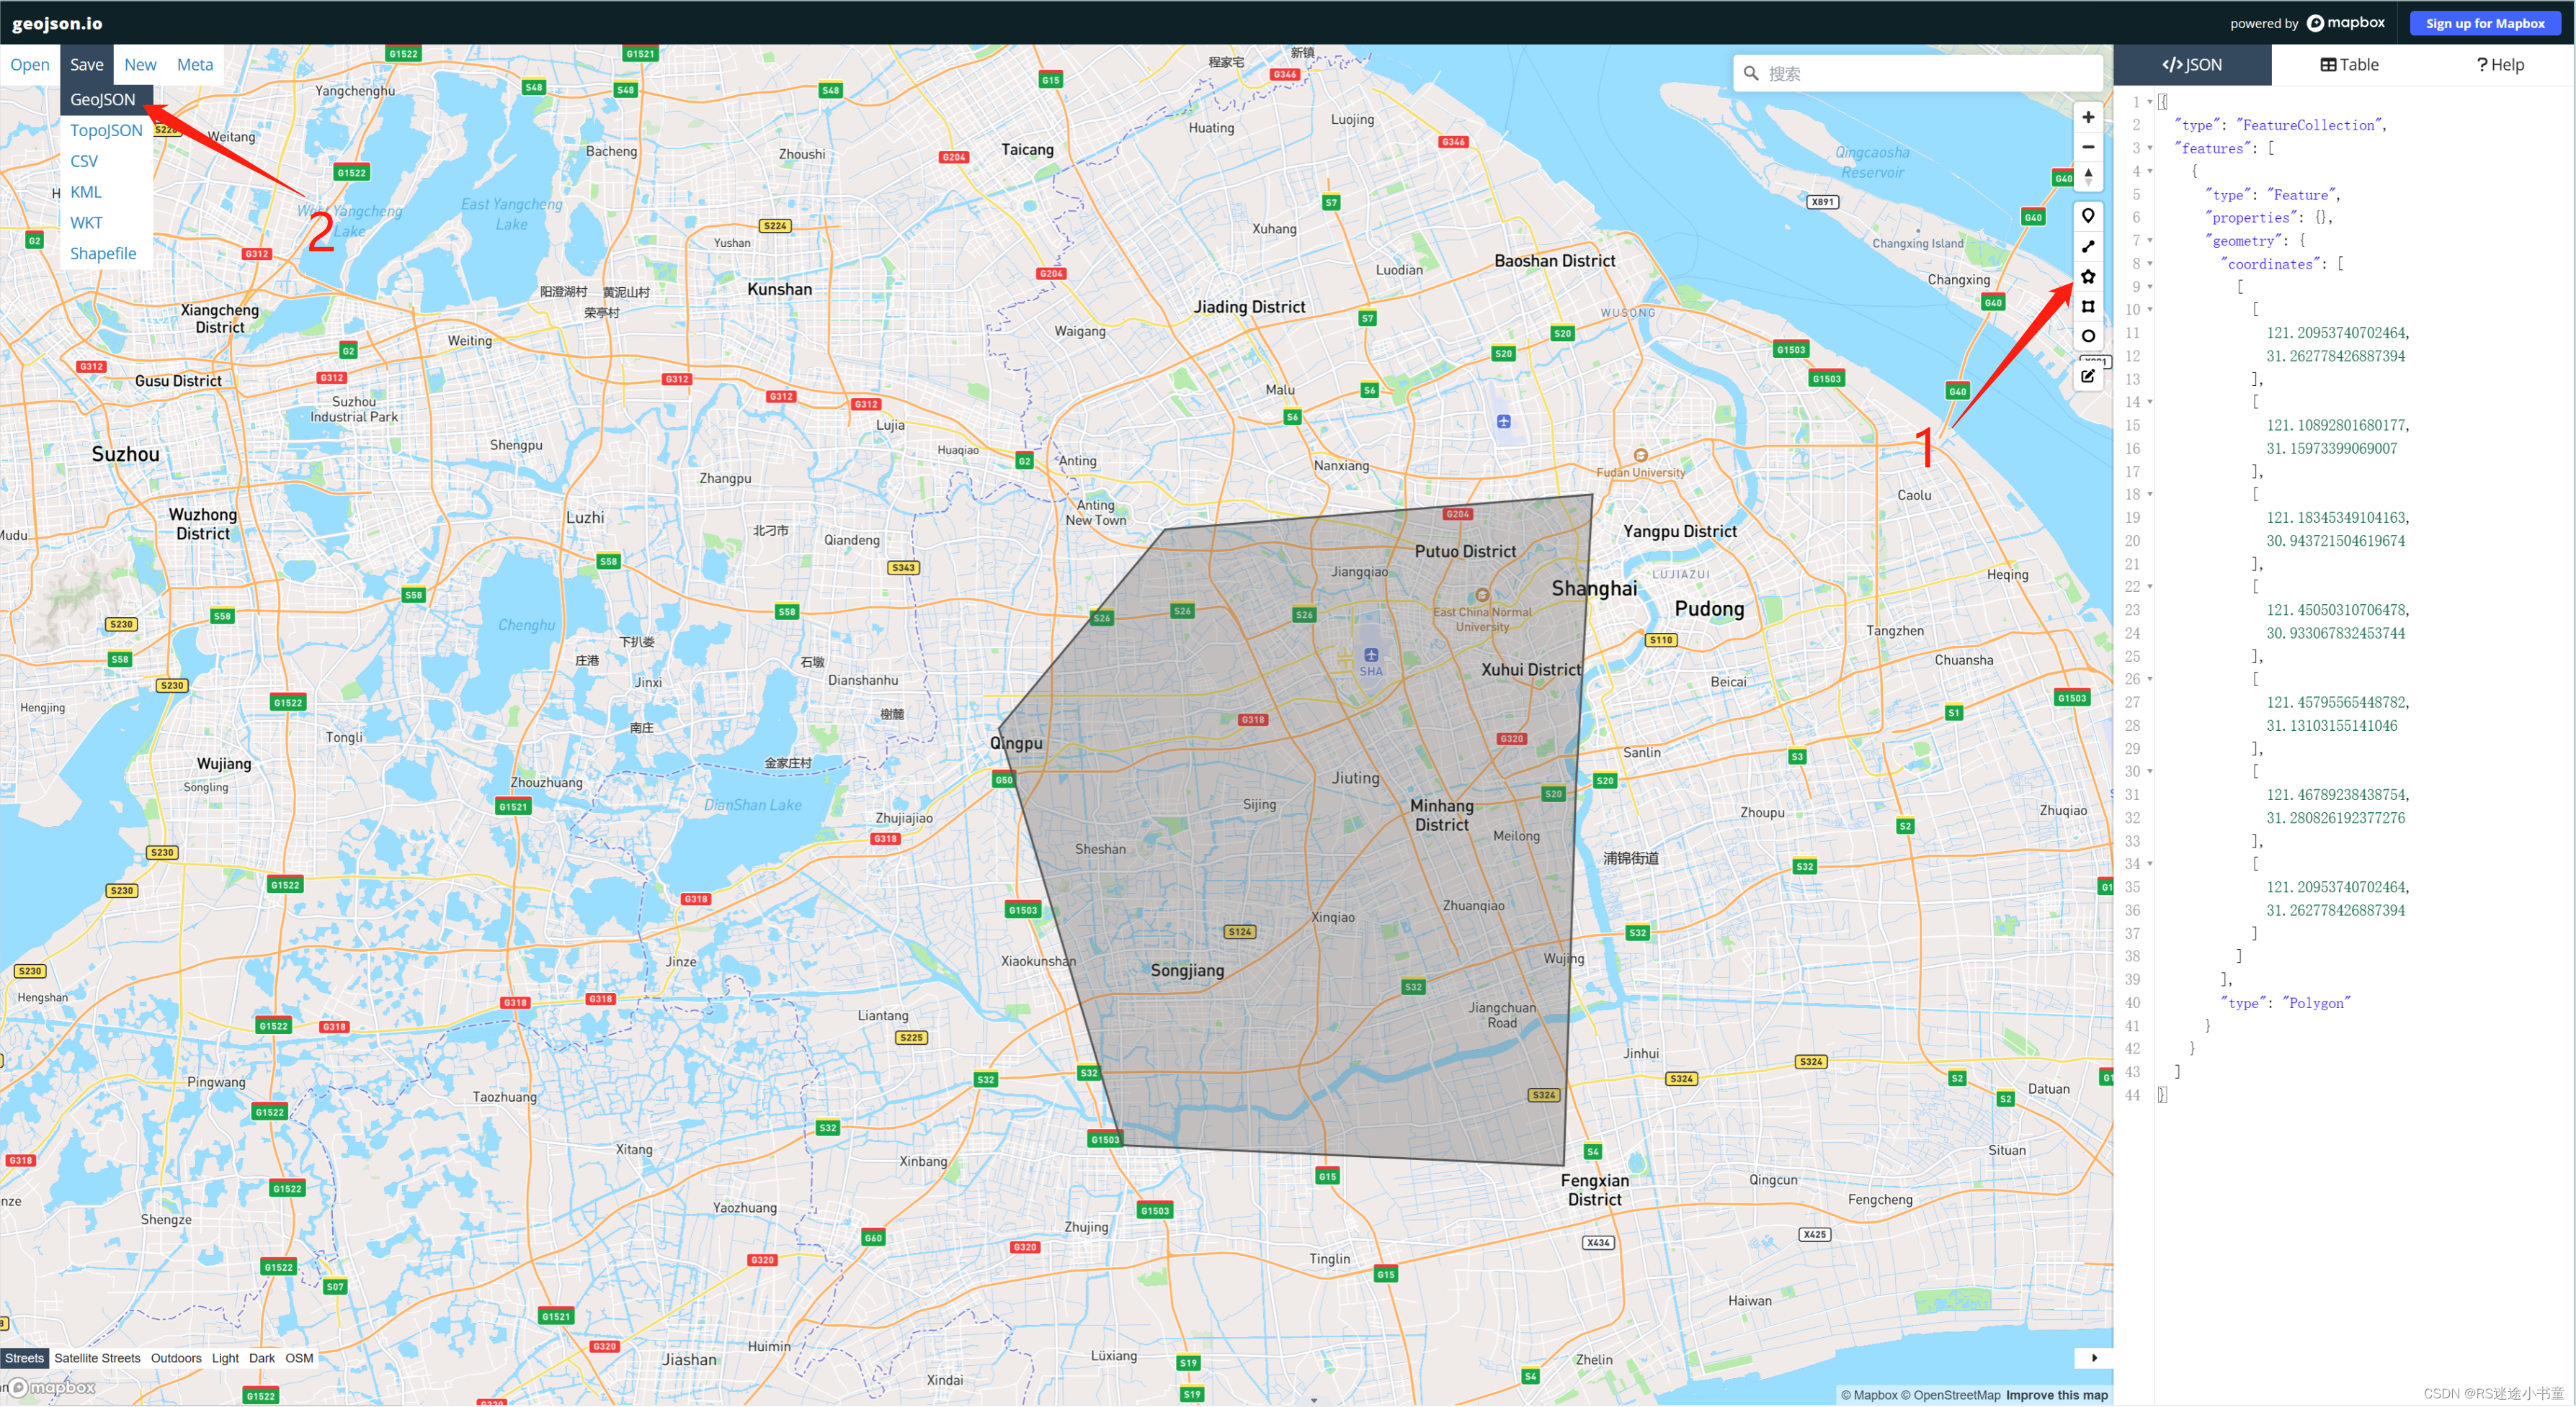The width and height of the screenshot is (2576, 1407).
Task: Select the draw line tool
Action: click(2088, 246)
